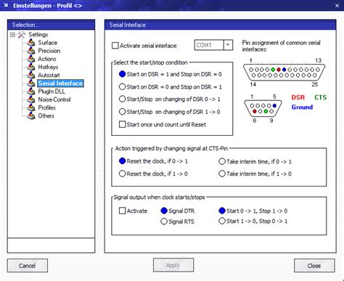The image size is (344, 281).
Task: Click the icon beside Profiles
Action: [31, 107]
